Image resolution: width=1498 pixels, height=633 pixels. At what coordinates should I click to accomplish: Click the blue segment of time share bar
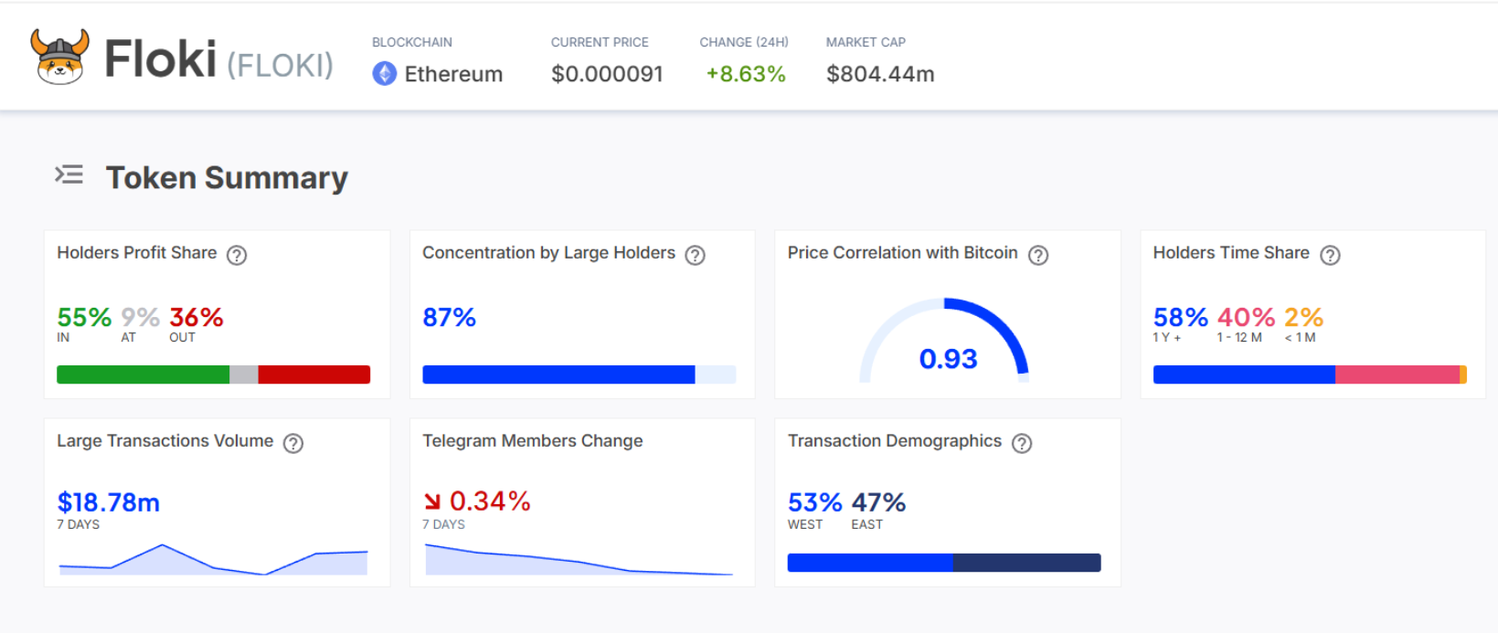(1244, 375)
